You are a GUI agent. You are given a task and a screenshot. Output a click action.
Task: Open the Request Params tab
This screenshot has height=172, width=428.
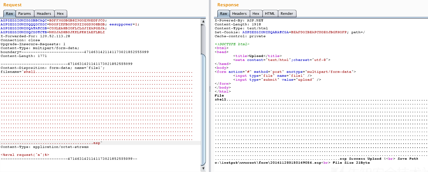[24, 14]
